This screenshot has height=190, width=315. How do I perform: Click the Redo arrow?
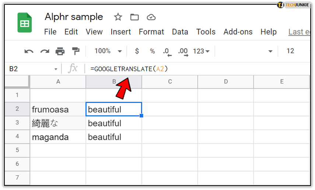45,51
